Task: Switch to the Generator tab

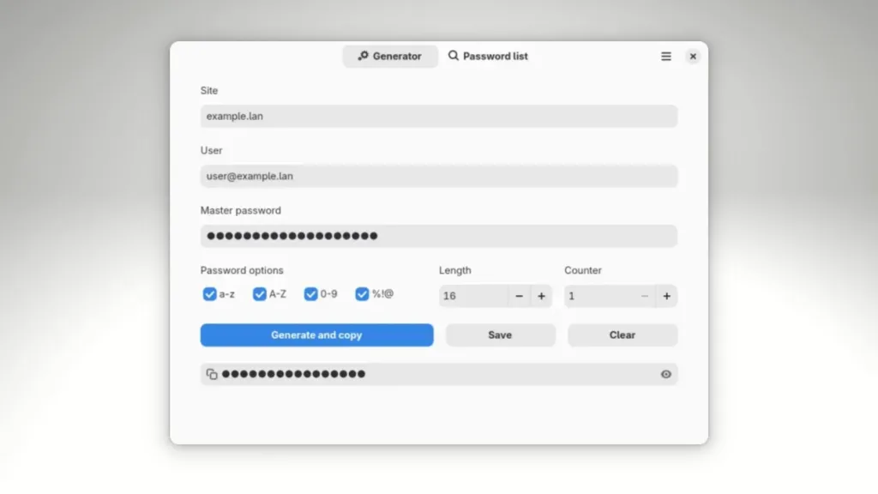Action: coord(390,56)
